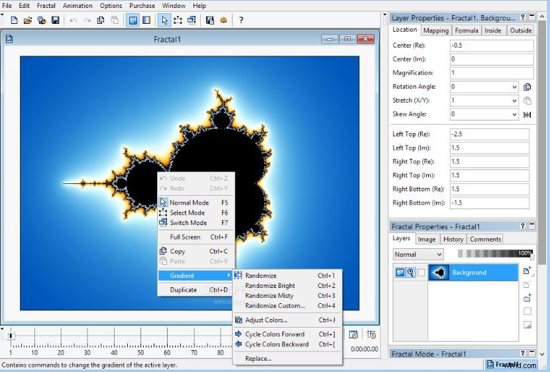Select Randomize Custom... in the submenu
The width and height of the screenshot is (550, 372).
[287, 305]
